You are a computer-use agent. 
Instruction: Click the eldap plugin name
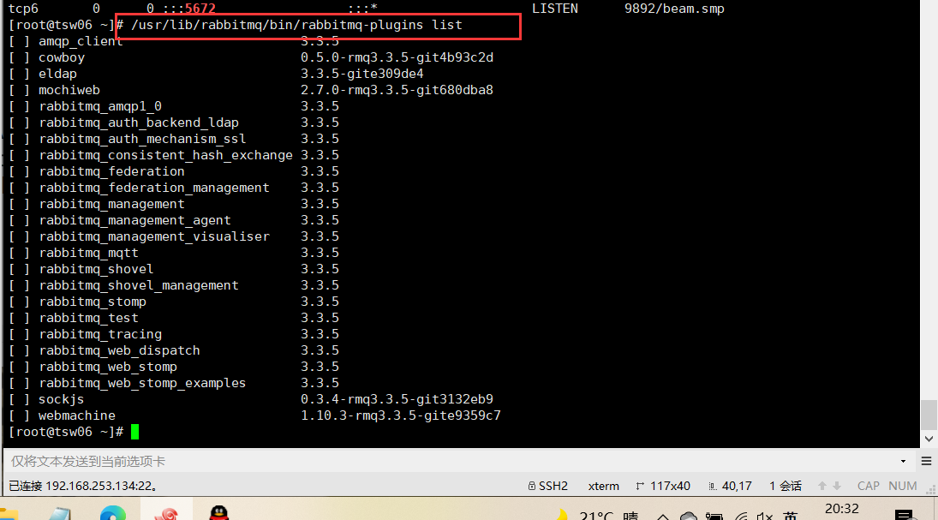(57, 74)
